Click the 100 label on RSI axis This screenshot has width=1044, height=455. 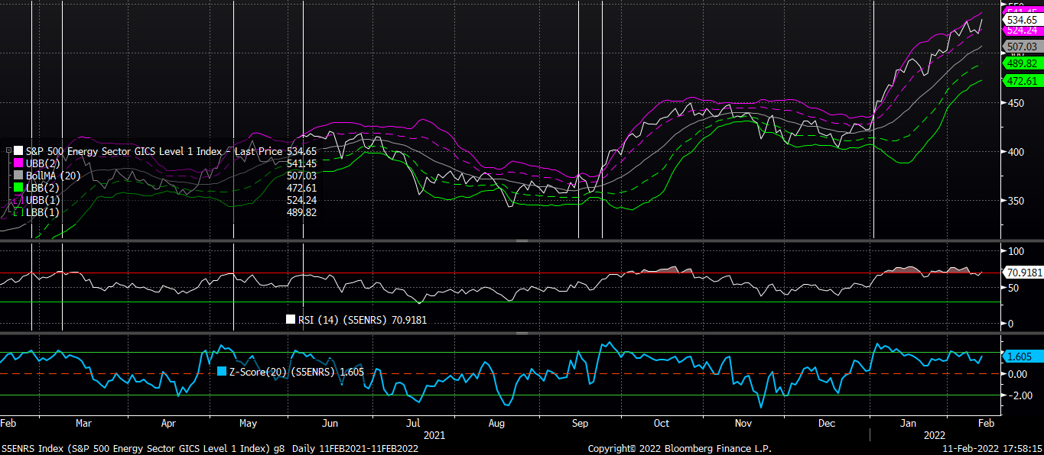click(1017, 251)
